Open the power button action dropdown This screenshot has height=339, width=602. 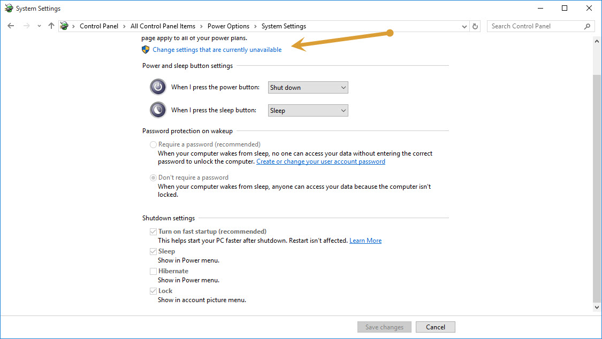tap(308, 88)
